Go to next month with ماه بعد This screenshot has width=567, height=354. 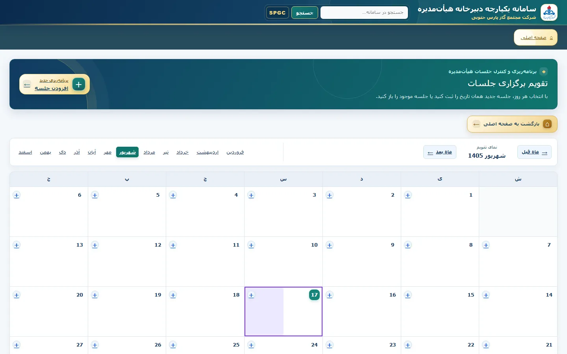tap(440, 152)
